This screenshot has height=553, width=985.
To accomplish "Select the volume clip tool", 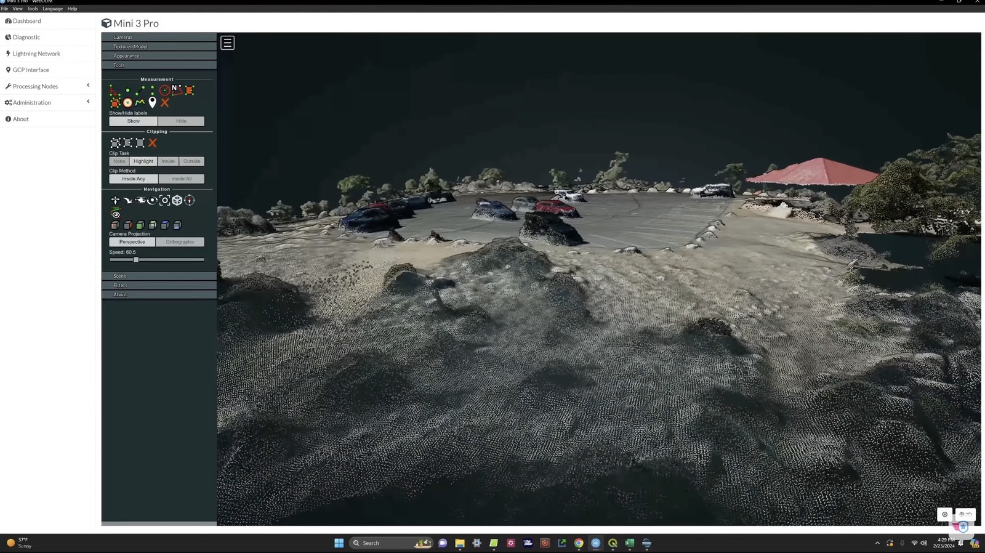I will [115, 143].
